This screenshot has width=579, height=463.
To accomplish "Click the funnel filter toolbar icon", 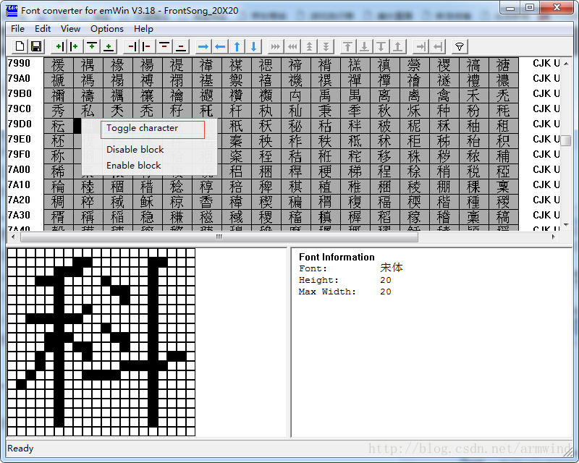I will click(460, 46).
